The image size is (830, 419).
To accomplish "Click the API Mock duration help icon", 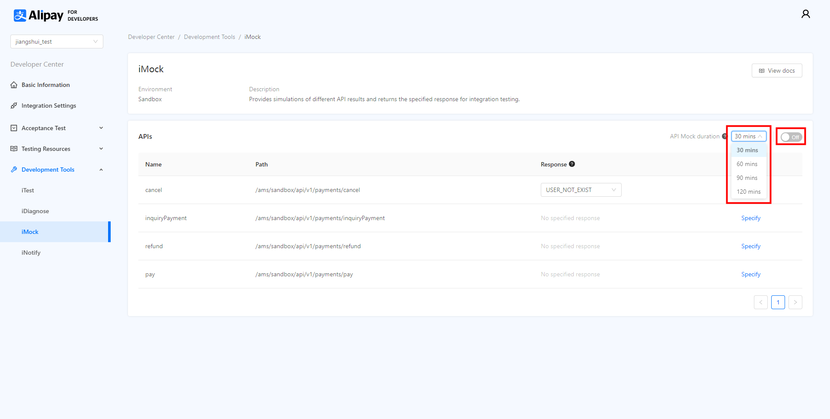I will 725,136.
